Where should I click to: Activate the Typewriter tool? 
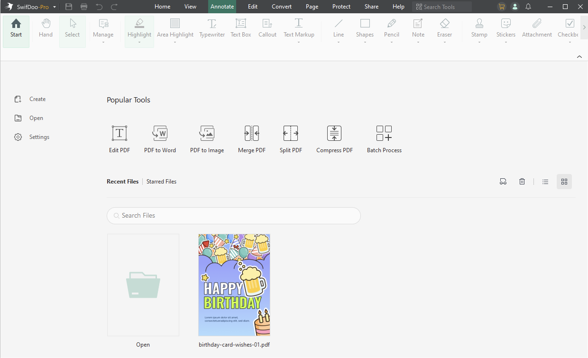(212, 28)
